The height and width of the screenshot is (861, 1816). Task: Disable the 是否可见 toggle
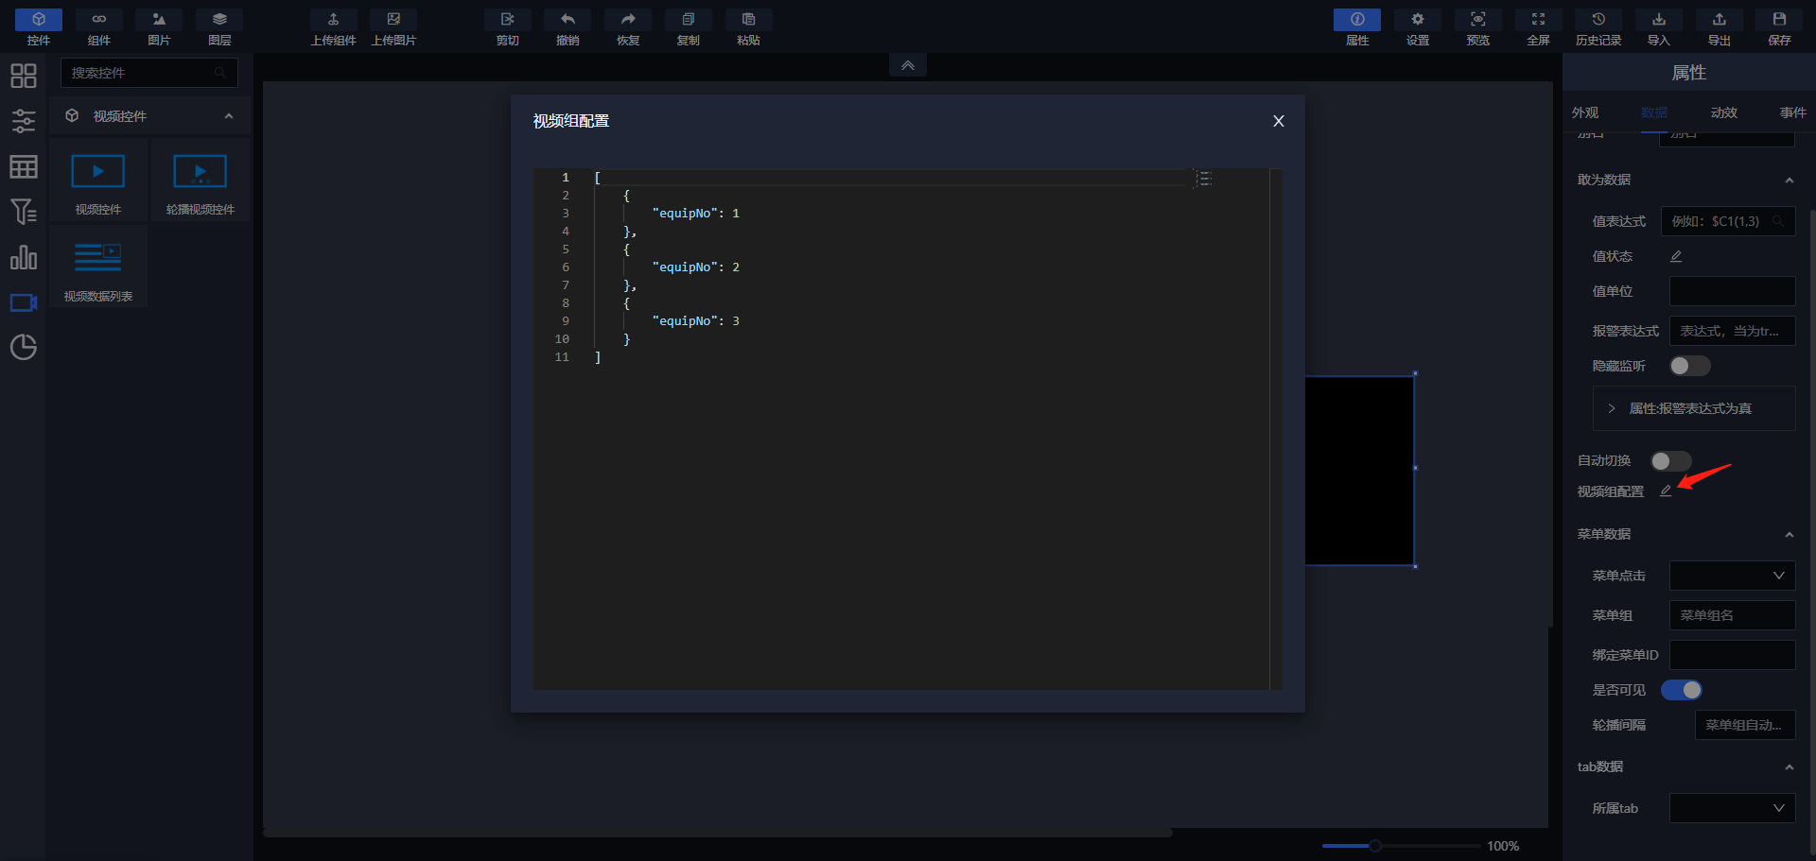[x=1682, y=690]
